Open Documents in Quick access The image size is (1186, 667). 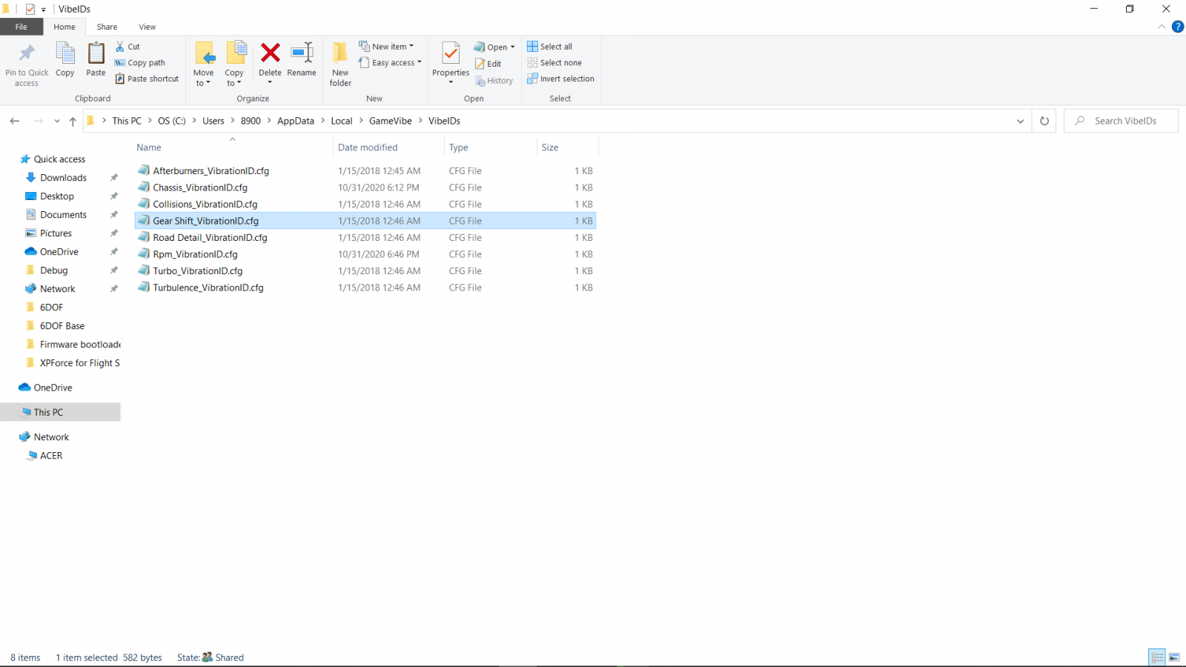point(63,215)
